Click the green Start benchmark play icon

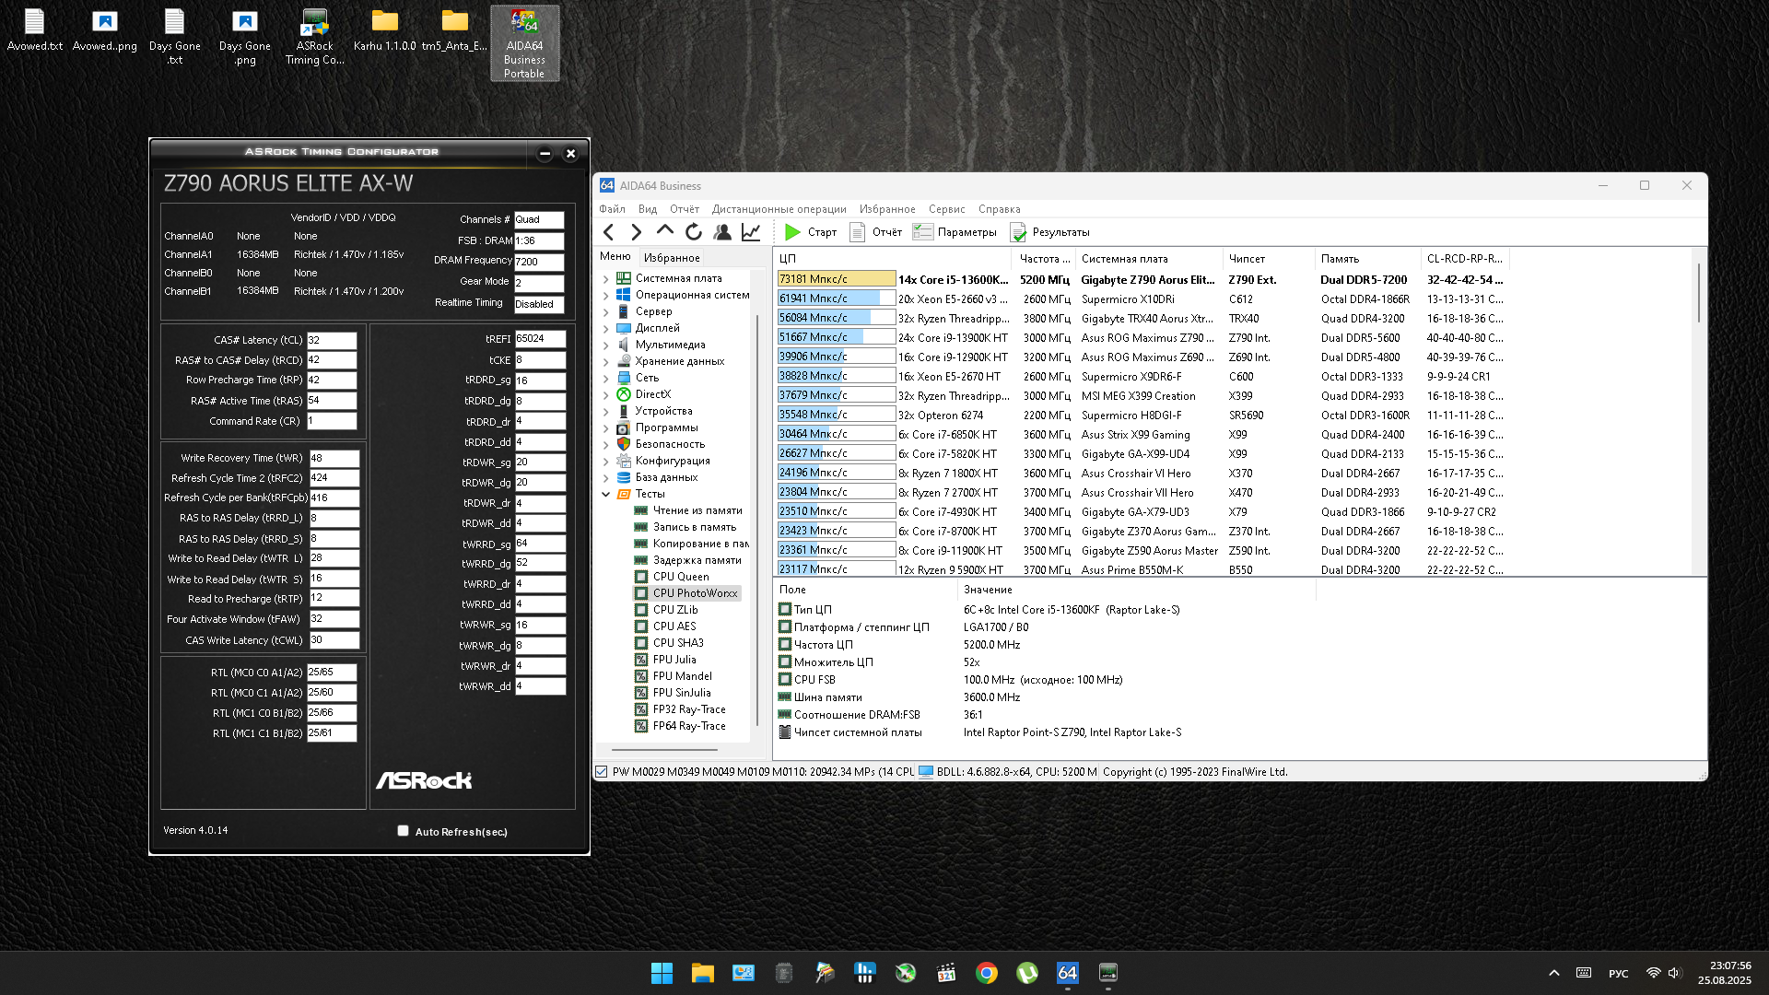pyautogui.click(x=792, y=232)
